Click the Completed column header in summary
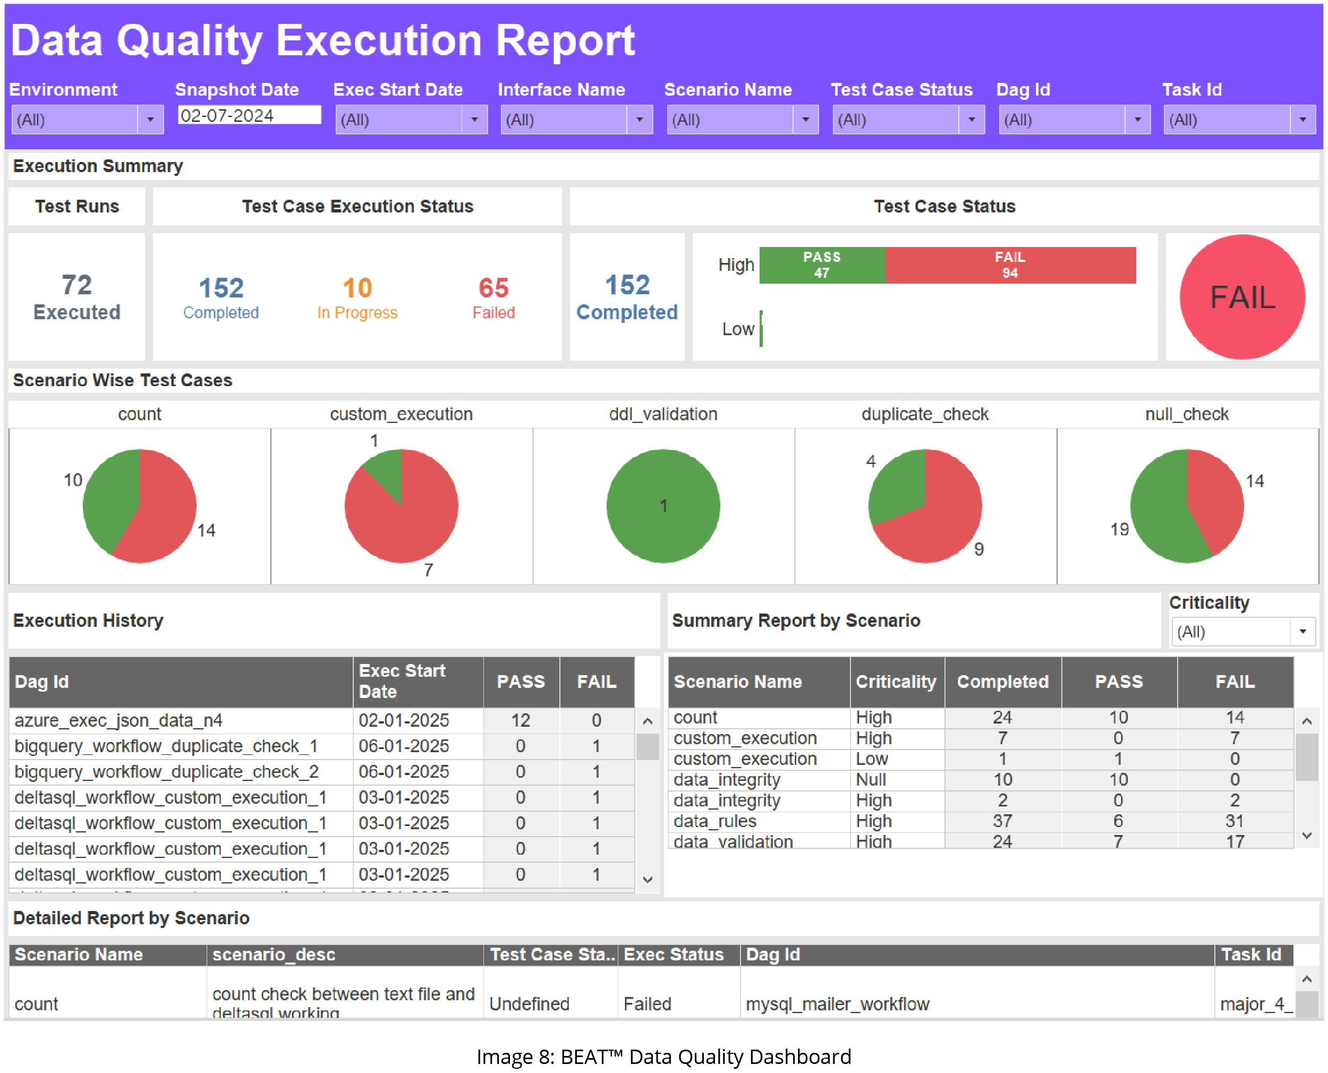1328x1073 pixels. [x=1002, y=682]
